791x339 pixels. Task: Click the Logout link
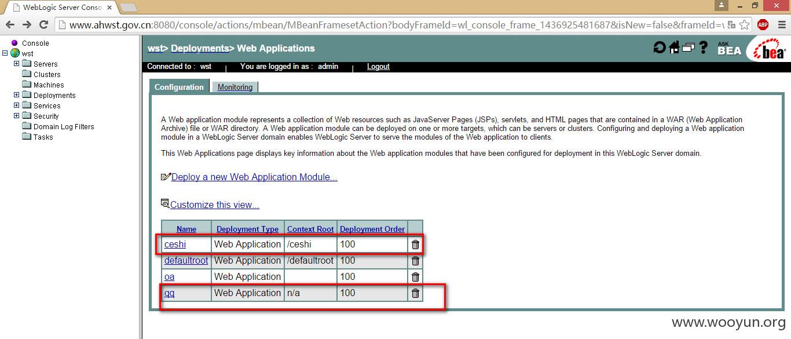[378, 67]
